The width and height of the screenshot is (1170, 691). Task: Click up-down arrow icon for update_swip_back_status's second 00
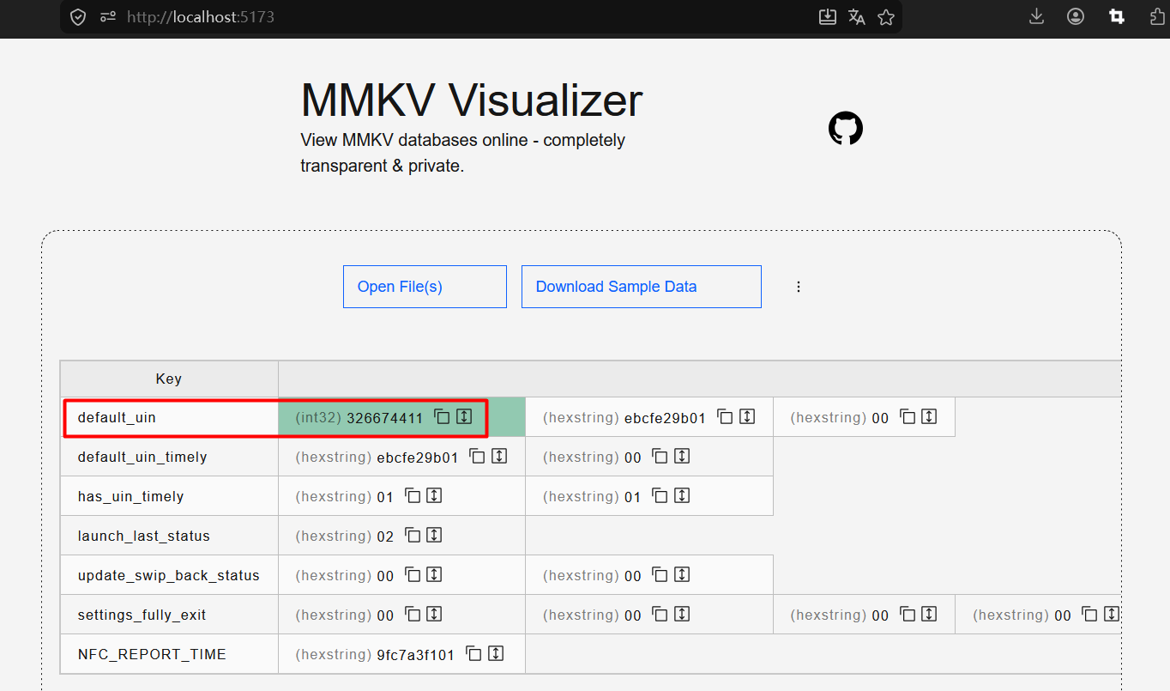click(x=682, y=575)
